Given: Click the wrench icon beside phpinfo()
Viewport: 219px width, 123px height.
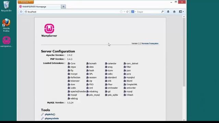Looking at the screenshot, I should click(x=42, y=114).
